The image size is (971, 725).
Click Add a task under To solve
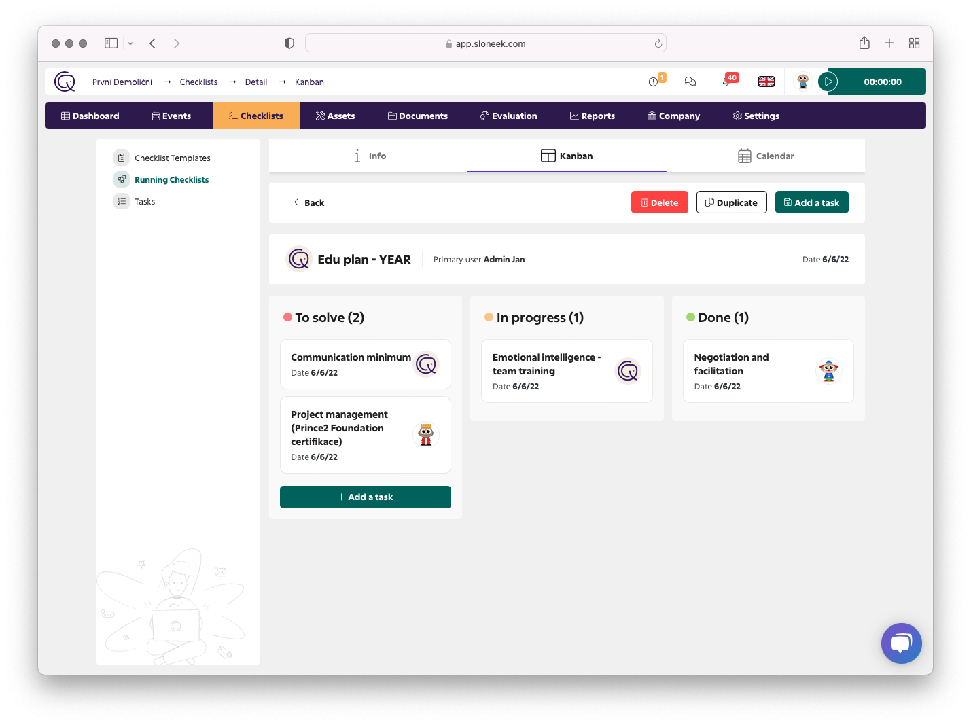tap(365, 497)
